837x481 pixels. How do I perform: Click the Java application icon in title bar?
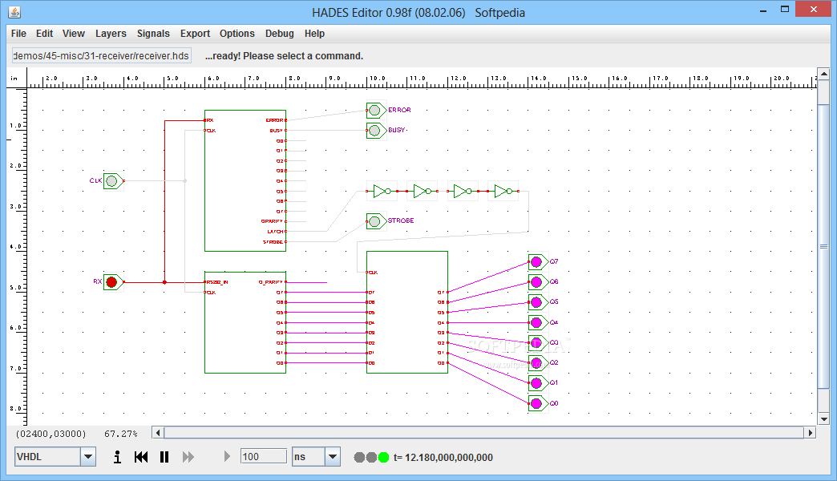15,12
